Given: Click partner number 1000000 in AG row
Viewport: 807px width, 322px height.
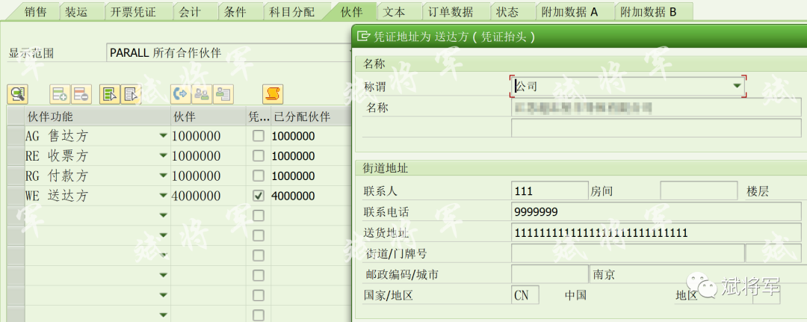Looking at the screenshot, I should point(196,136).
